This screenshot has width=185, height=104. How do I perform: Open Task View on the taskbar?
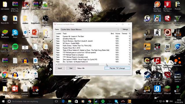pyautogui.click(x=56, y=101)
